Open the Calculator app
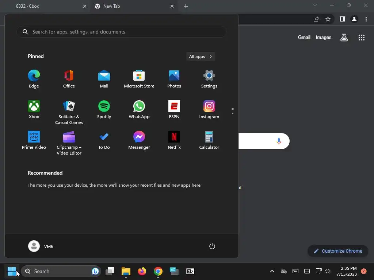Screen dimensions: 374x280 [x=209, y=140]
